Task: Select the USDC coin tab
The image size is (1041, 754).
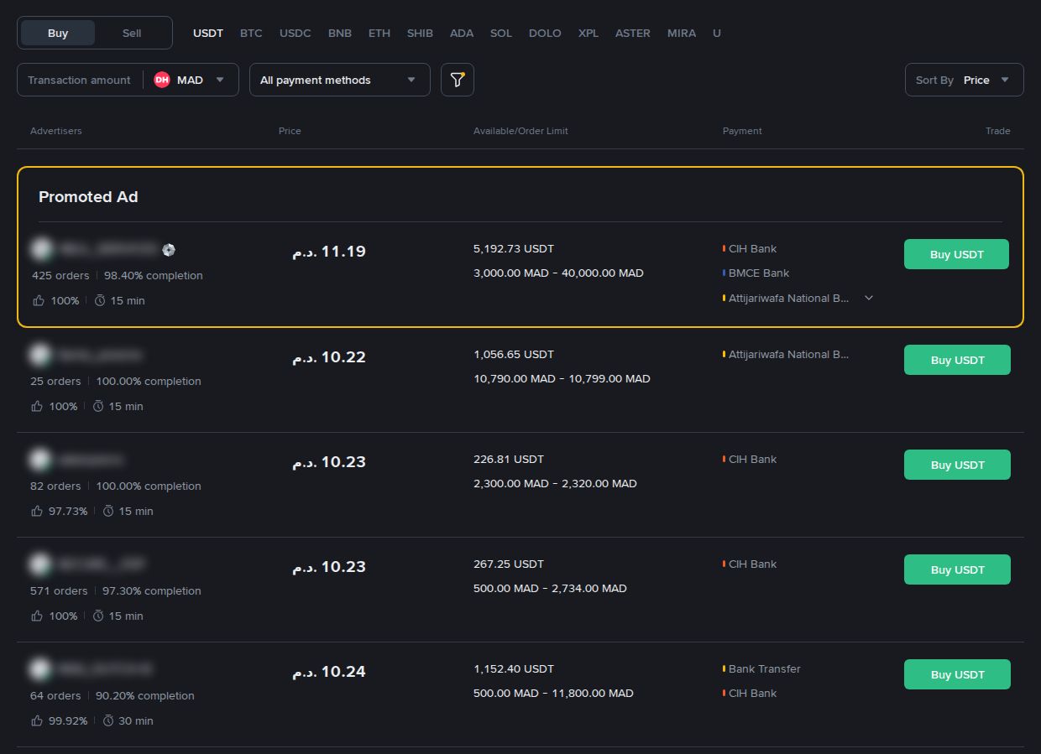Action: pyautogui.click(x=296, y=33)
